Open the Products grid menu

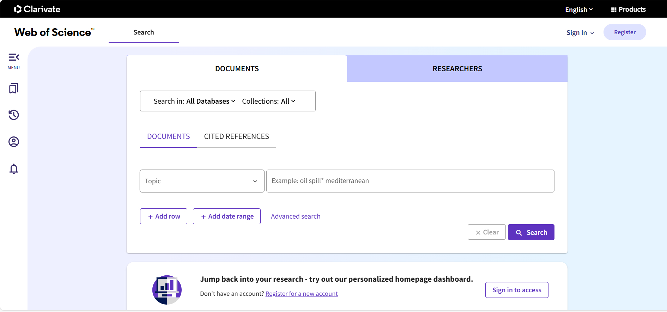[628, 10]
